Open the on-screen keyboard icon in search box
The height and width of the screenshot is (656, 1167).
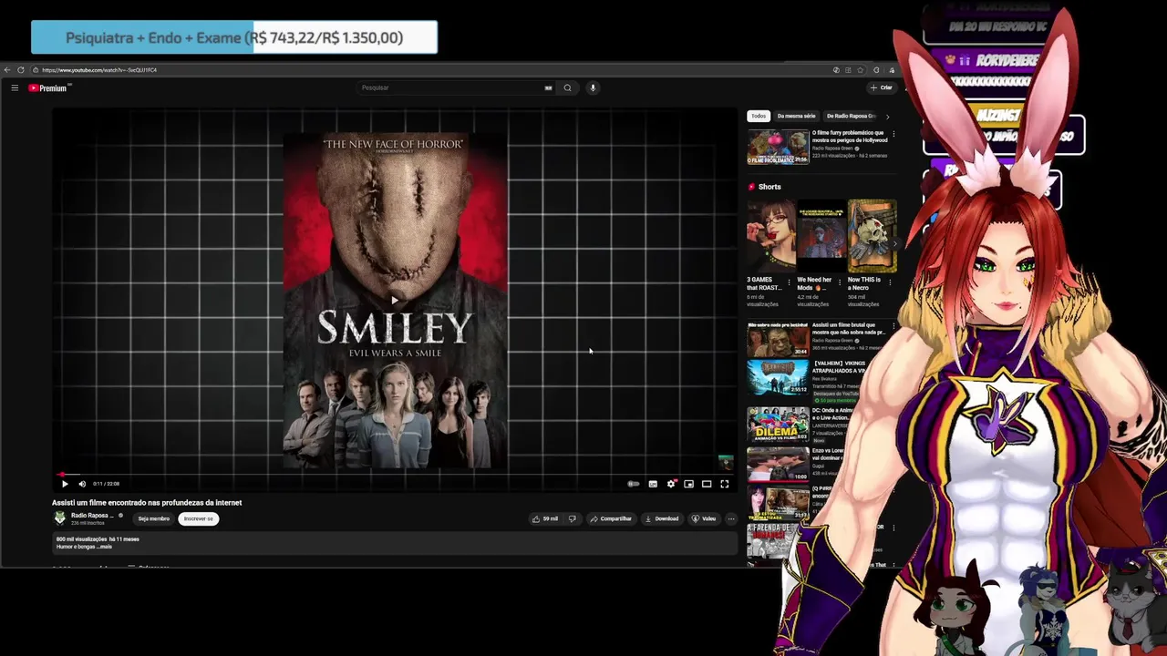[x=548, y=87]
